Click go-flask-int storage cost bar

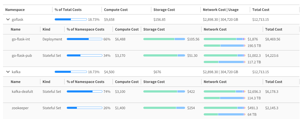pyautogui.click(x=164, y=39)
